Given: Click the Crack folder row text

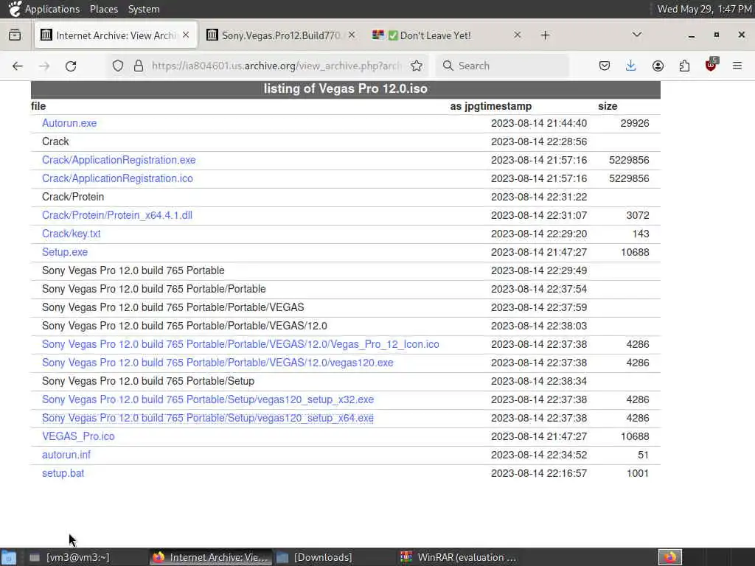Looking at the screenshot, I should [x=55, y=141].
